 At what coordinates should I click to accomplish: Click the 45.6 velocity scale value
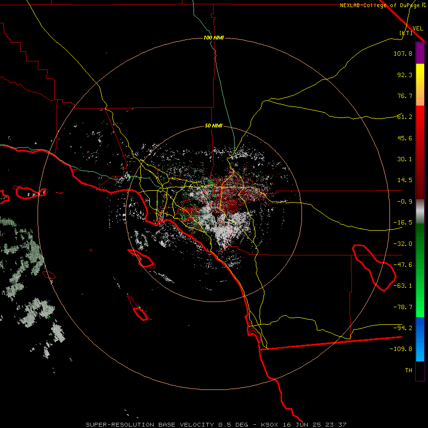click(405, 138)
